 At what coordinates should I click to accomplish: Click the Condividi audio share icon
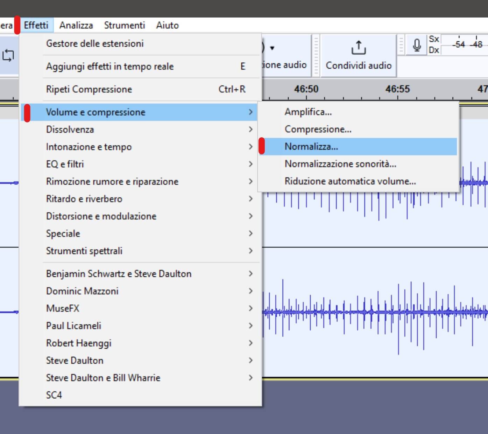tap(358, 48)
